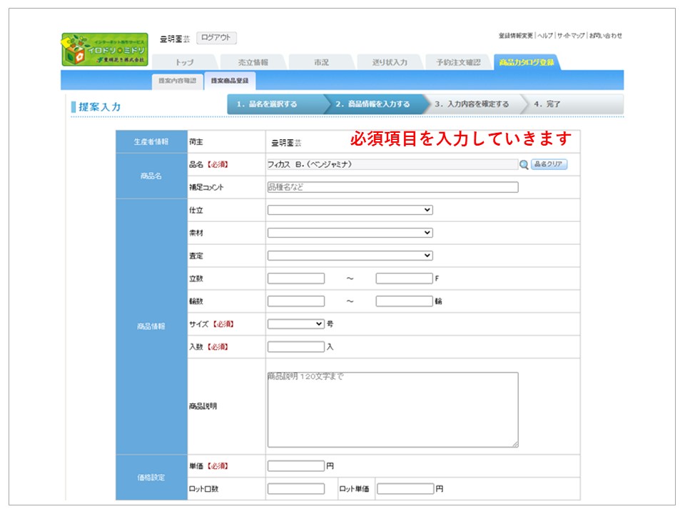Select the 提案商品登録 sub-tab
This screenshot has width=685, height=514.
tap(230, 81)
